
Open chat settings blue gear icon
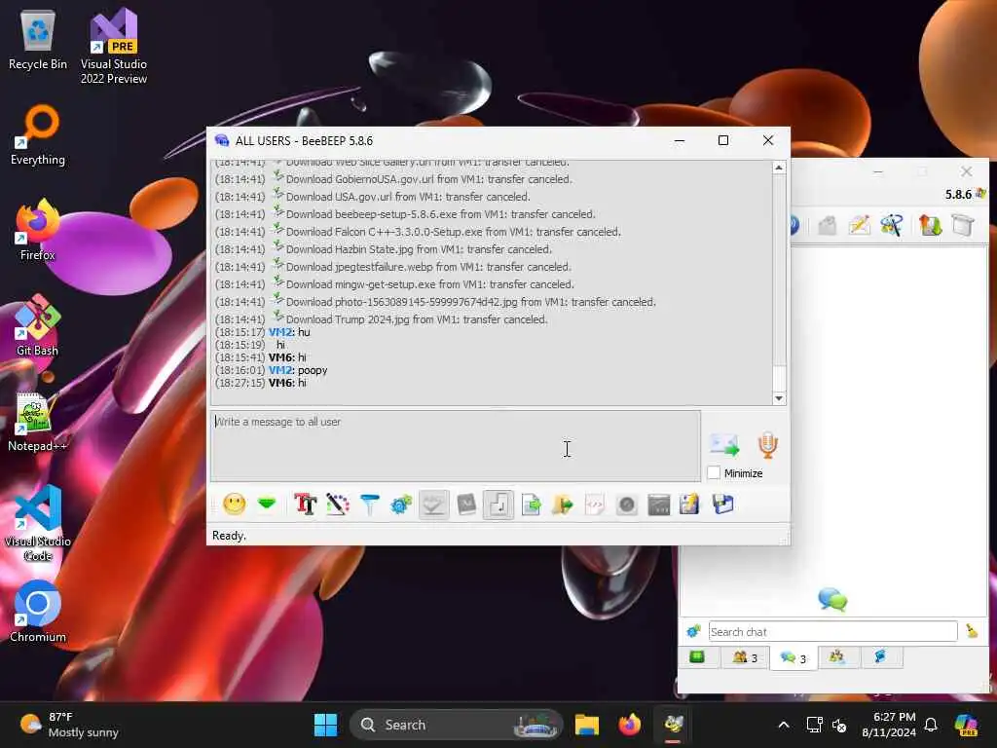coord(401,505)
